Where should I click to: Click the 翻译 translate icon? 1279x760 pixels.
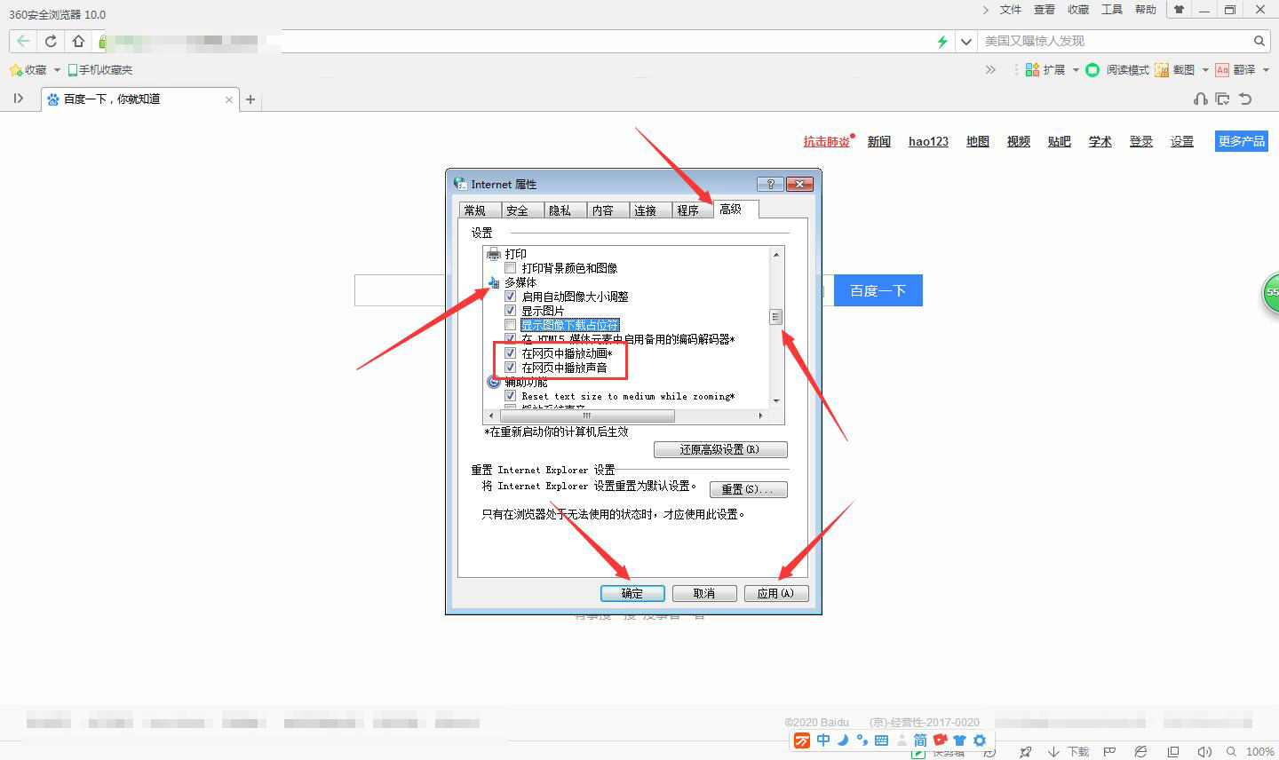point(1222,69)
